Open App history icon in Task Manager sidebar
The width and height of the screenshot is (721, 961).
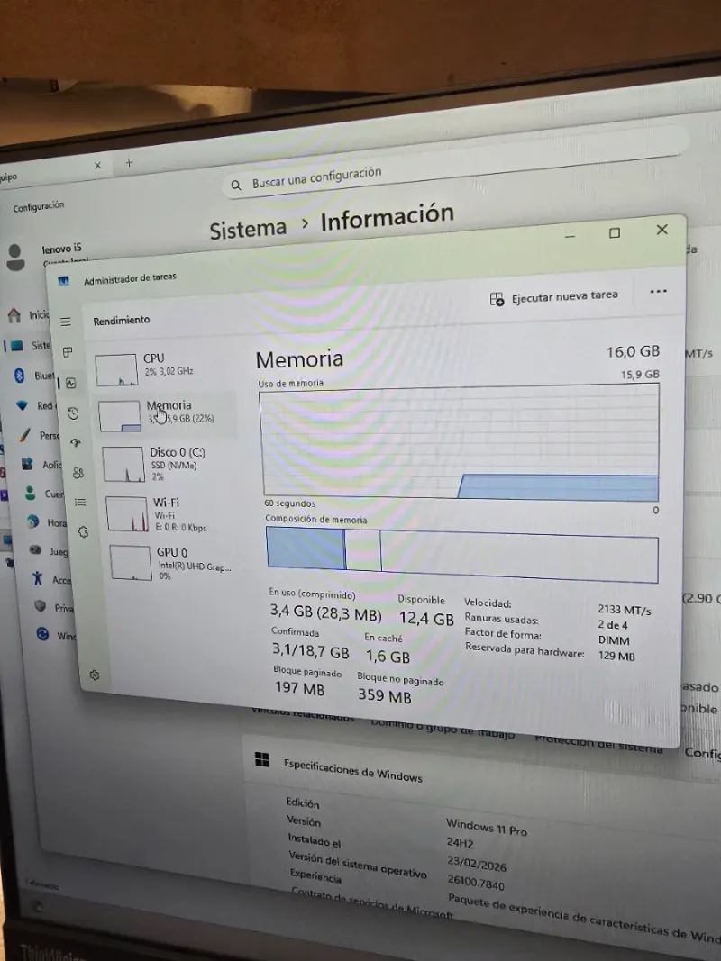[x=73, y=413]
